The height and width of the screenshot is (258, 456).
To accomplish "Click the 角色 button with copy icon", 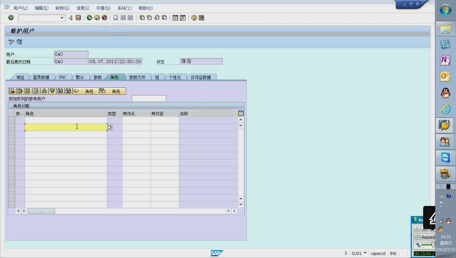I will coord(113,91).
